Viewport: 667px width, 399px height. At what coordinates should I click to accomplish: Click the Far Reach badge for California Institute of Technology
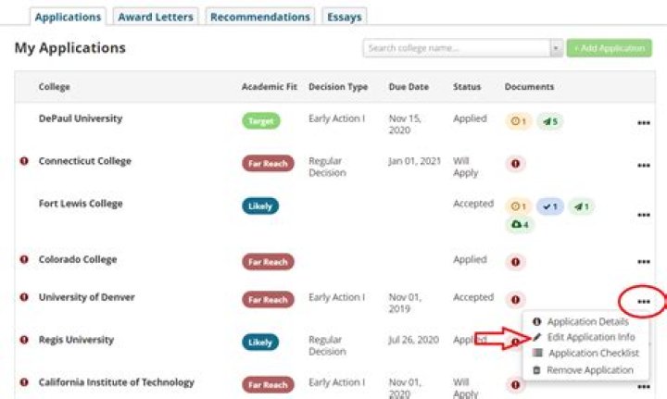(x=268, y=384)
